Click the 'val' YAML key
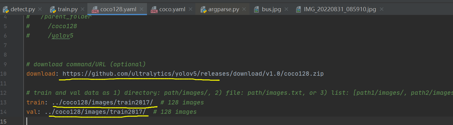This screenshot has height=125, width=453. (x=32, y=112)
